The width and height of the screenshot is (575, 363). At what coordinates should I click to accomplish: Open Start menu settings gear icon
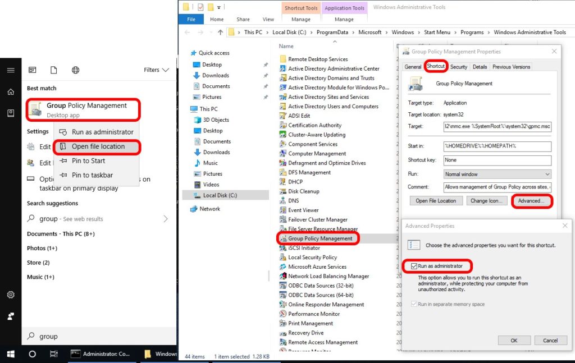11,295
